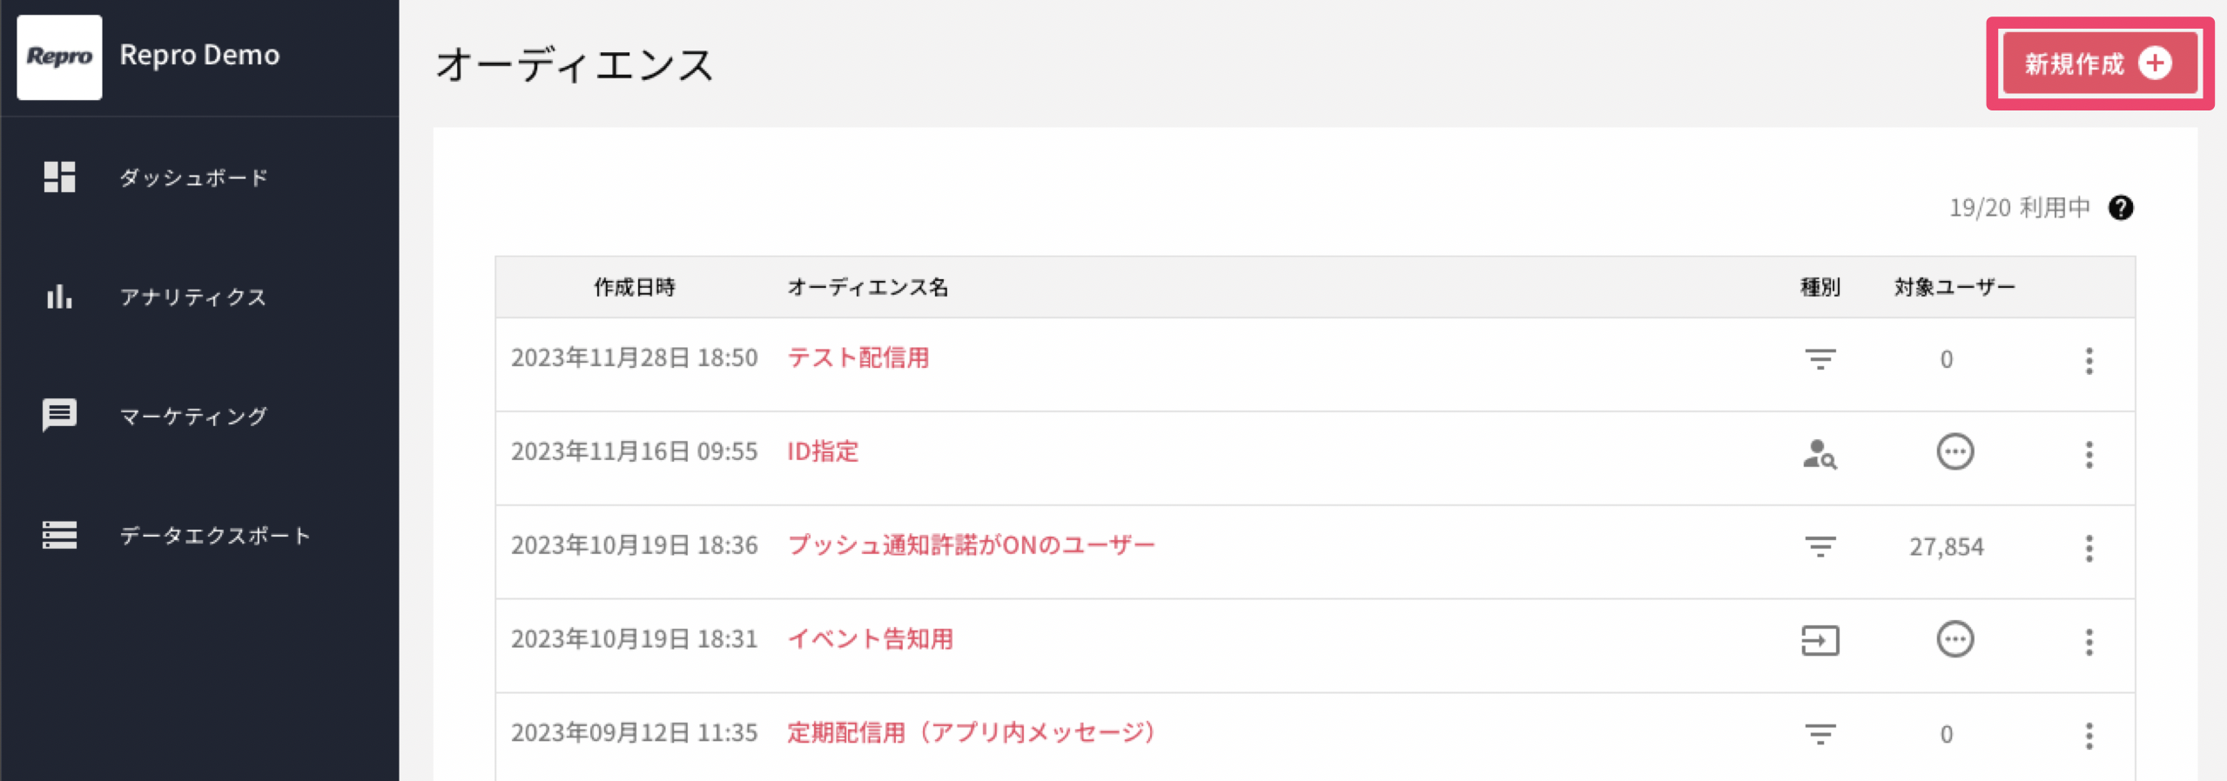Image resolution: width=2227 pixels, height=781 pixels.
Task: Click the user-search type icon for ID指定
Action: click(x=1820, y=454)
